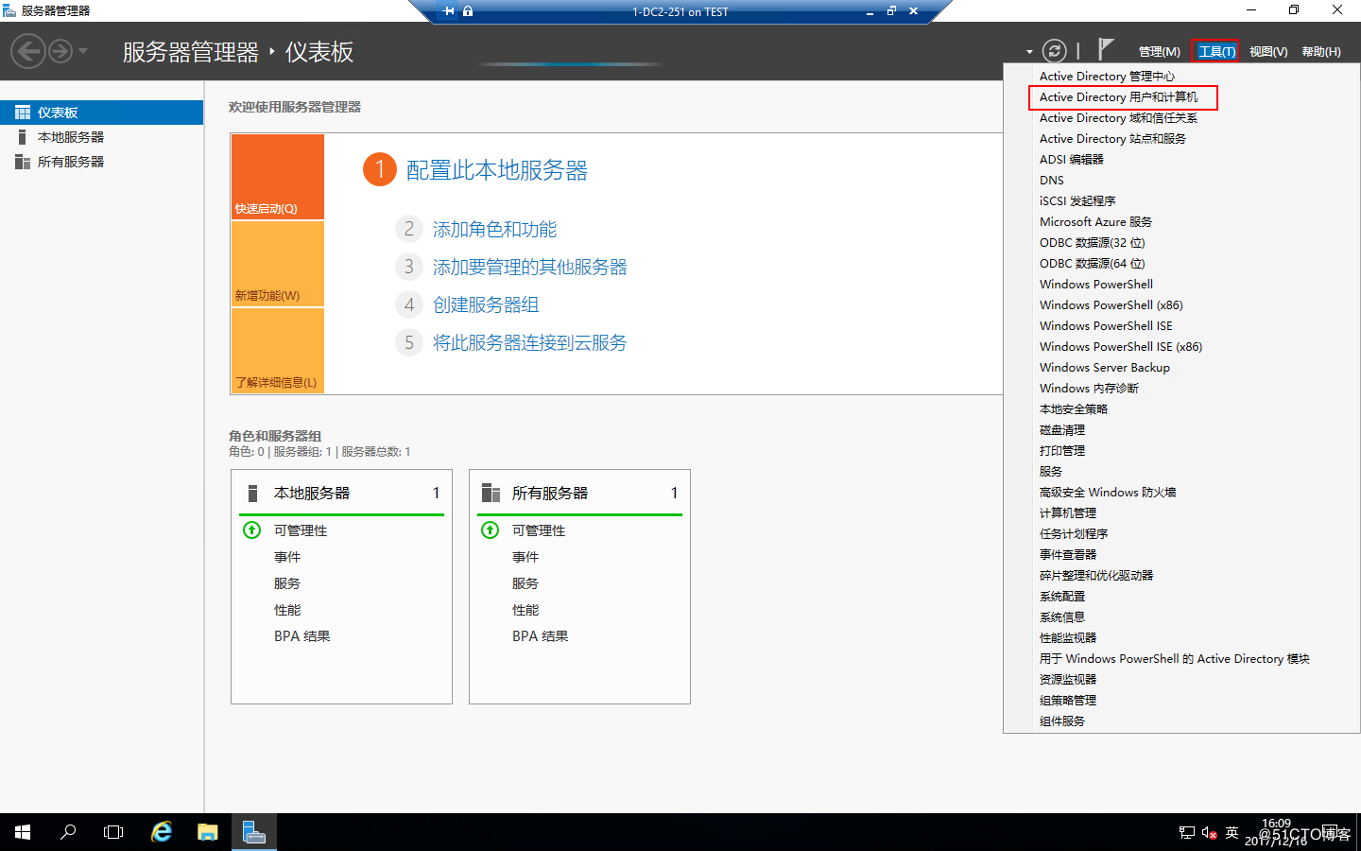Click the 快速启动(Q) orange tile
The image size is (1361, 851).
click(278, 177)
